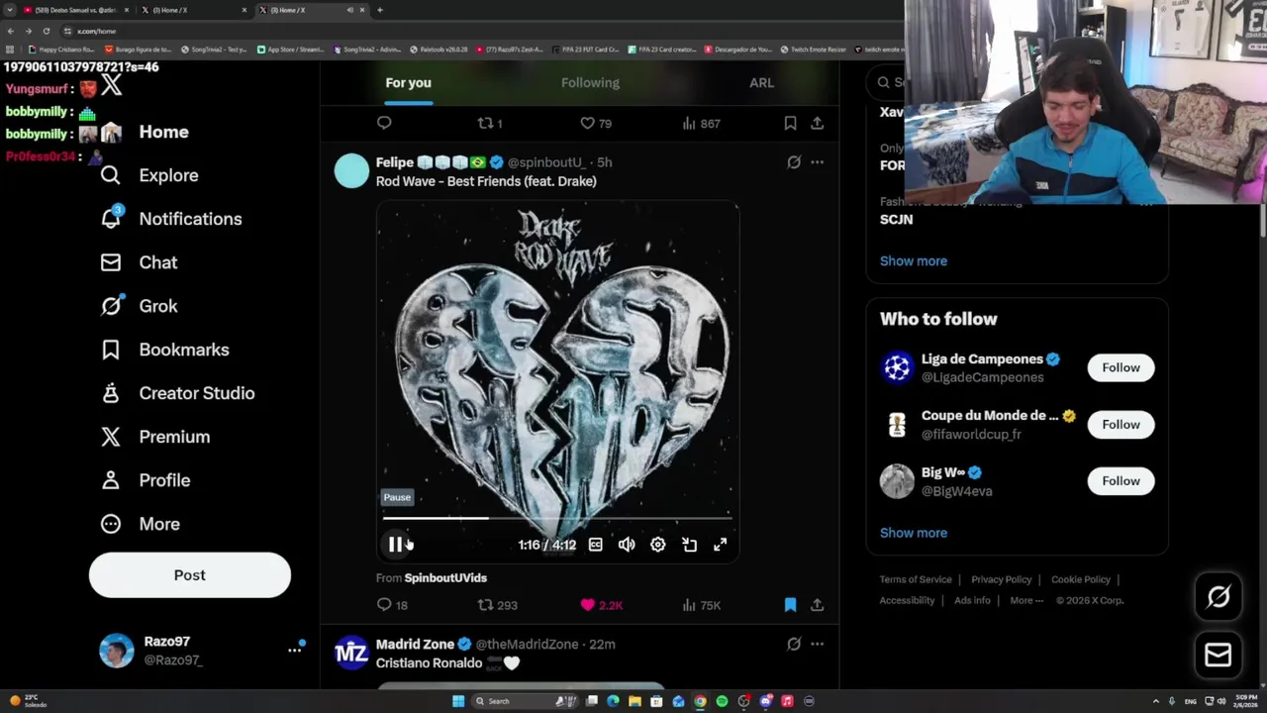
Task: Share Felipe's Rod Wave post
Action: (x=817, y=605)
